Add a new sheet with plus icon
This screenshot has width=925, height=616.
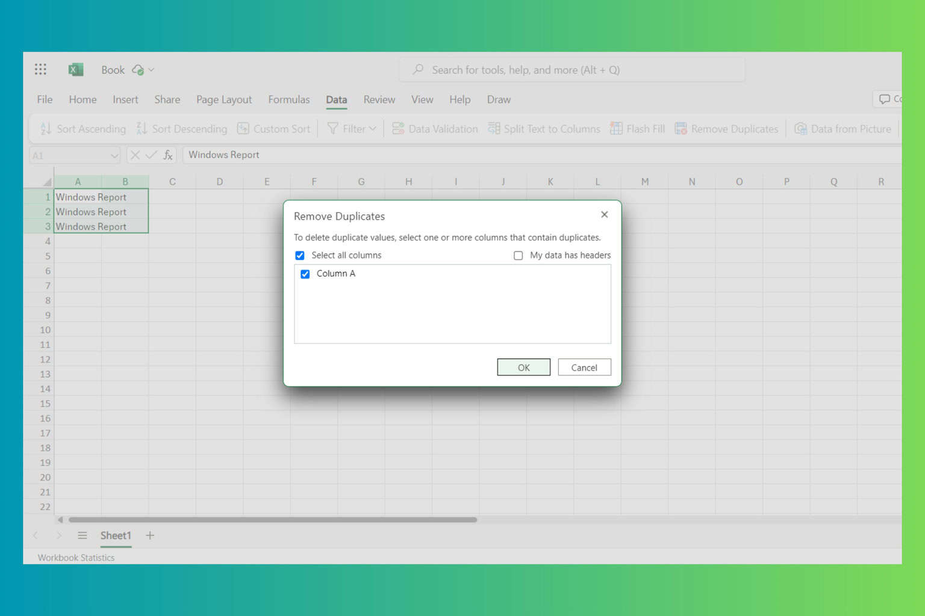[x=150, y=535]
